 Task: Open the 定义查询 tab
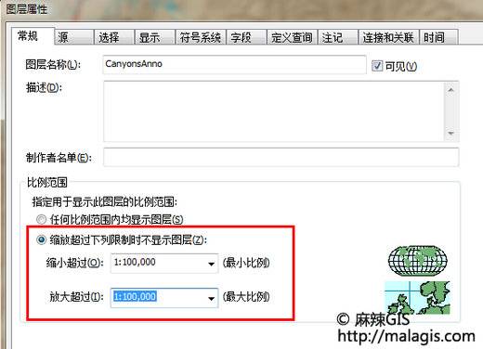pos(292,37)
